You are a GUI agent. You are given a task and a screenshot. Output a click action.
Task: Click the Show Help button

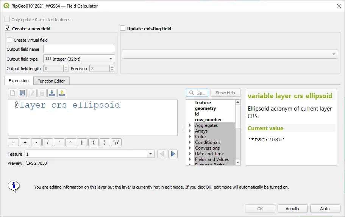point(225,93)
